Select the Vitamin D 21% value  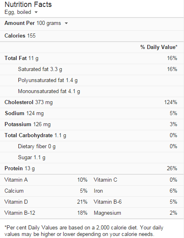[x=82, y=202]
